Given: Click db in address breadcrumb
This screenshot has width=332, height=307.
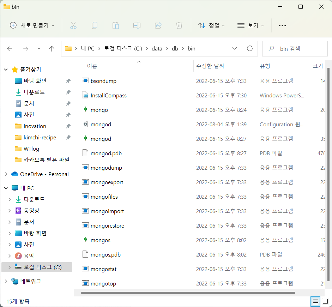Looking at the screenshot, I should click(x=175, y=48).
